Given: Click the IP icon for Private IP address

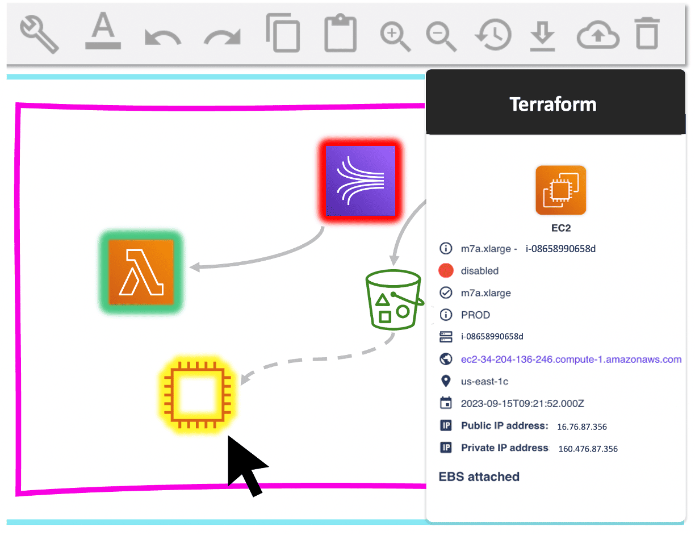Looking at the screenshot, I should (446, 448).
